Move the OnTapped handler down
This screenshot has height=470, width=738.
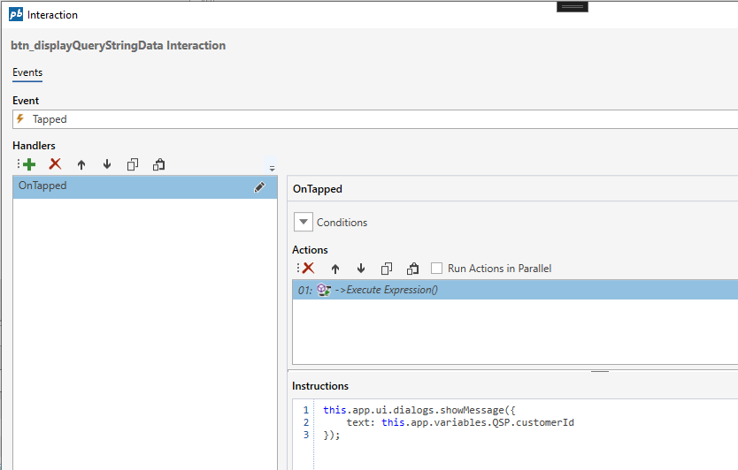point(107,164)
